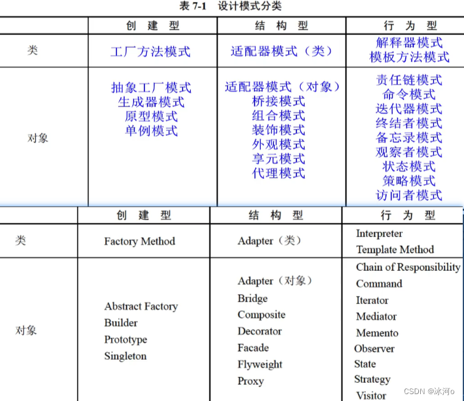This screenshot has height=401, width=464.
Task: Select the entry 终结者模式
Action: (x=409, y=123)
